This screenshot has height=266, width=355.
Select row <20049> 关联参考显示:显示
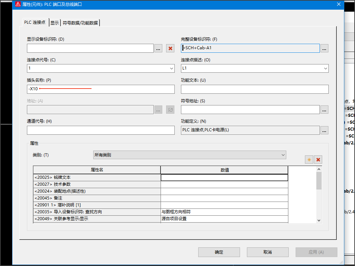pyautogui.click(x=97, y=219)
